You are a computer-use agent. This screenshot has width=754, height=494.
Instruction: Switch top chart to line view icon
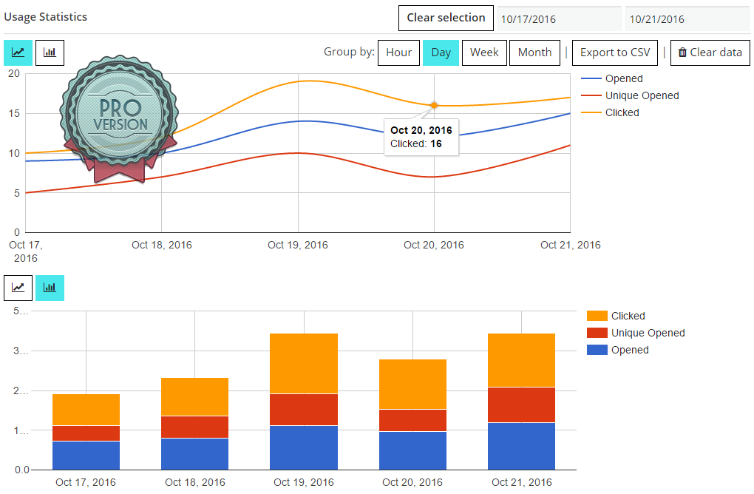pos(18,53)
